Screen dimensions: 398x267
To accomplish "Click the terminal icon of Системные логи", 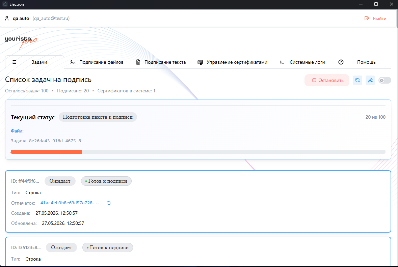I will pyautogui.click(x=282, y=62).
